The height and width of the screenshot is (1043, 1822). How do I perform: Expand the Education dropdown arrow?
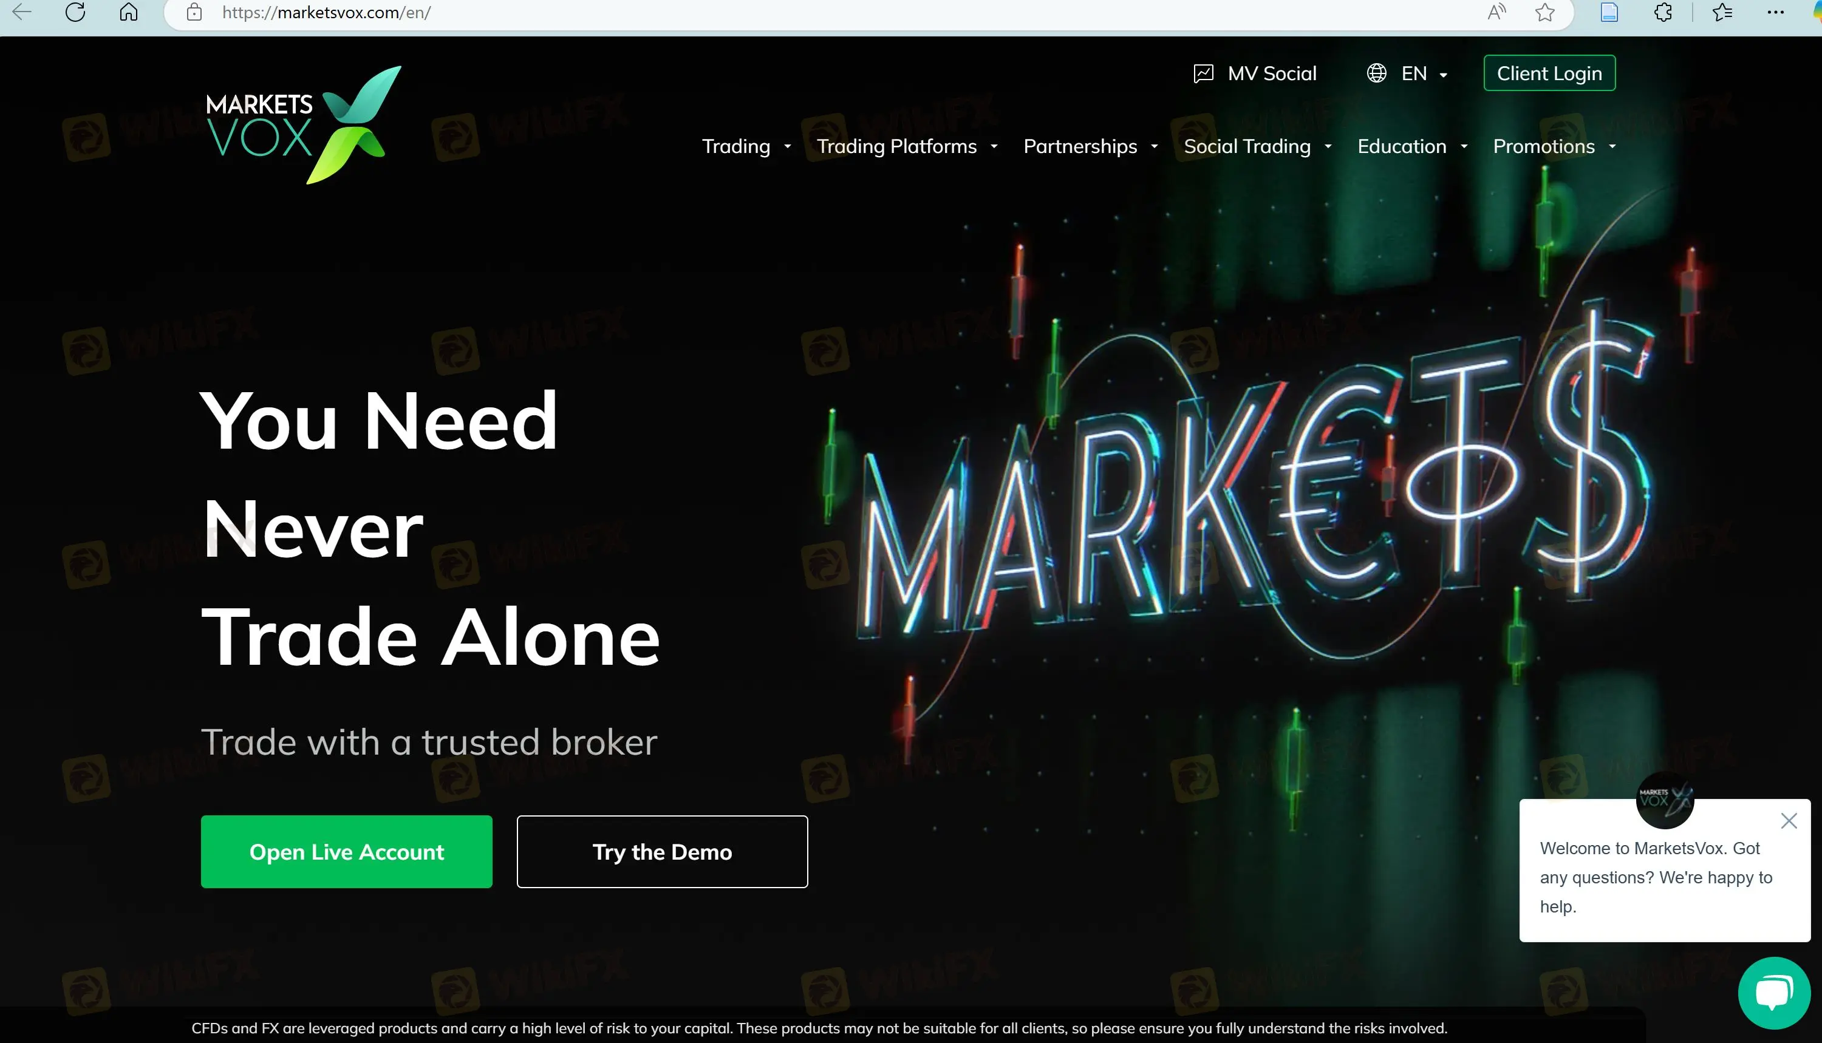tap(1464, 147)
